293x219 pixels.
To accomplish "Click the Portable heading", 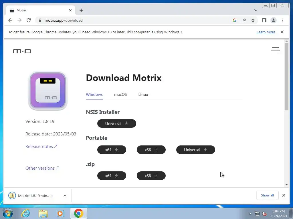I will click(x=96, y=138).
